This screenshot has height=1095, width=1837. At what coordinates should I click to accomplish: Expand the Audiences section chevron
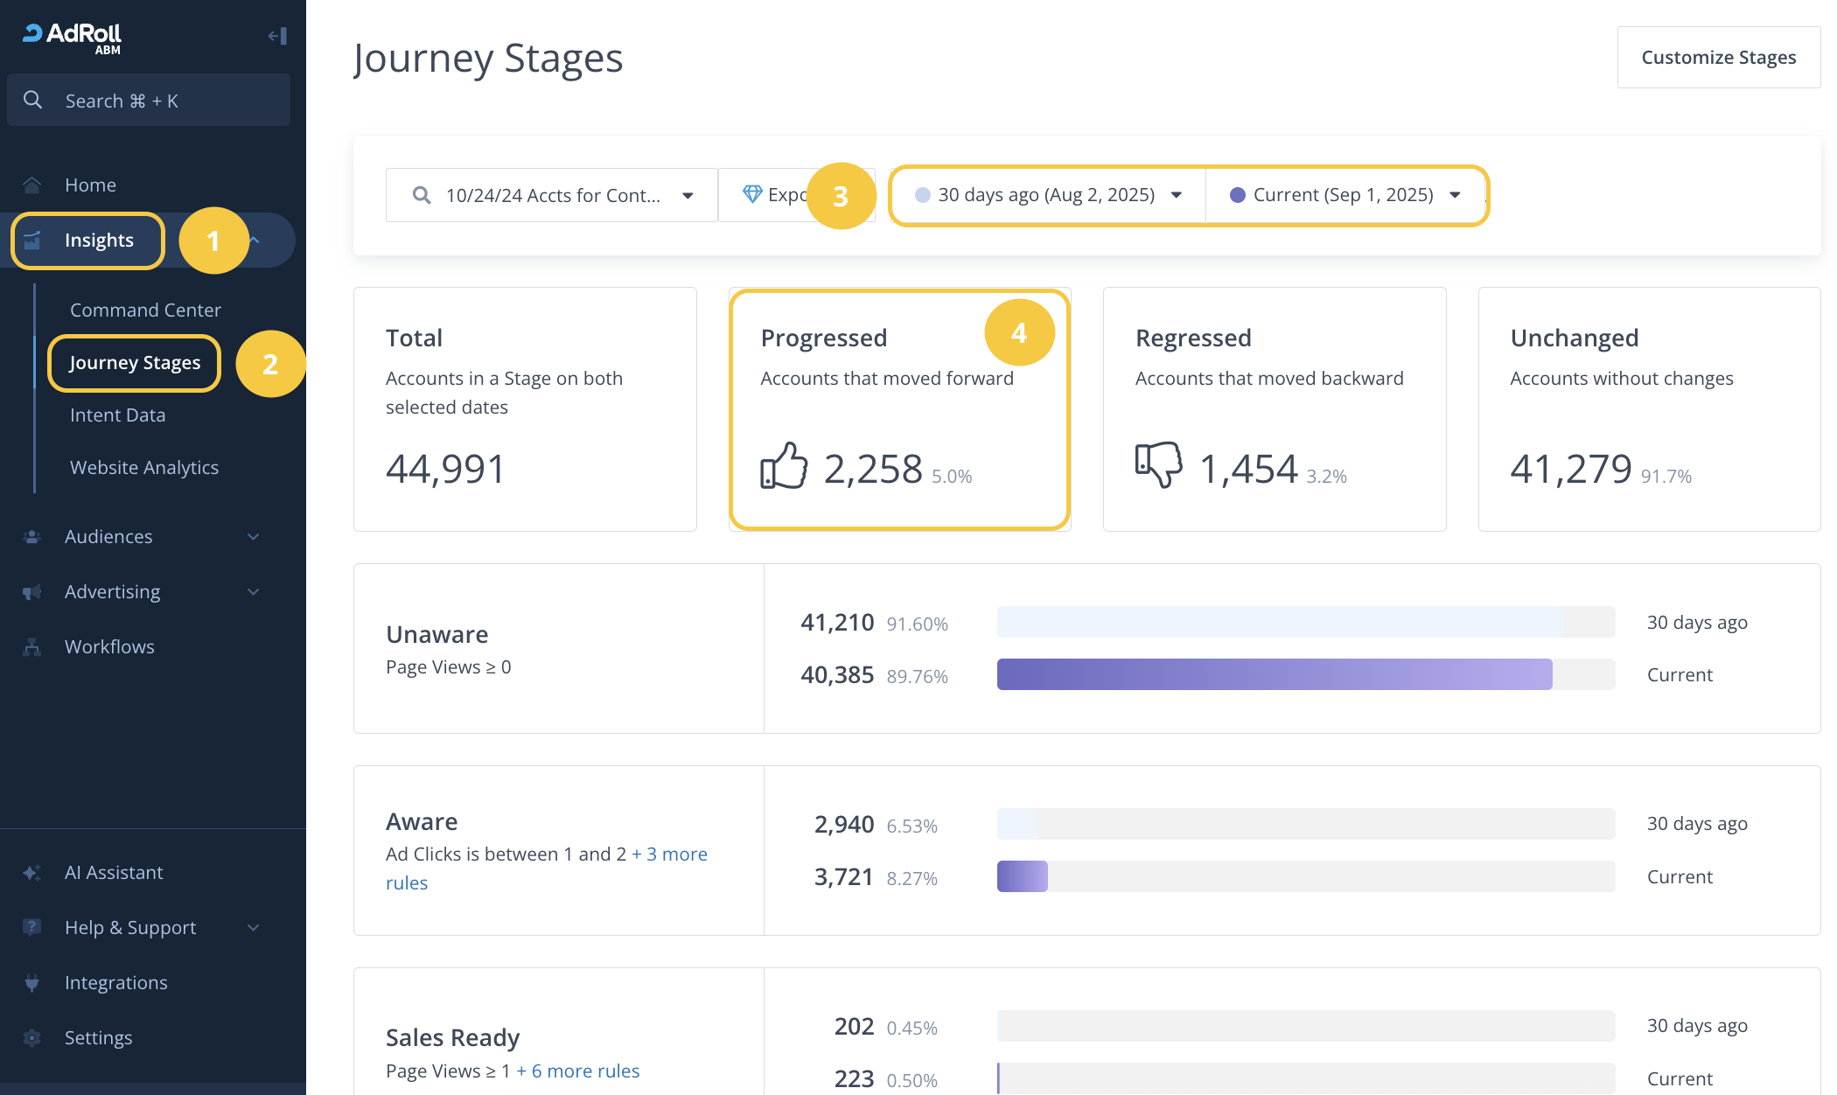(x=253, y=537)
